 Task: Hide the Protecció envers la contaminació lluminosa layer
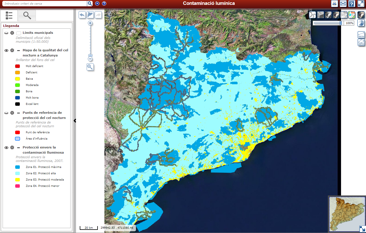[x=6, y=148]
